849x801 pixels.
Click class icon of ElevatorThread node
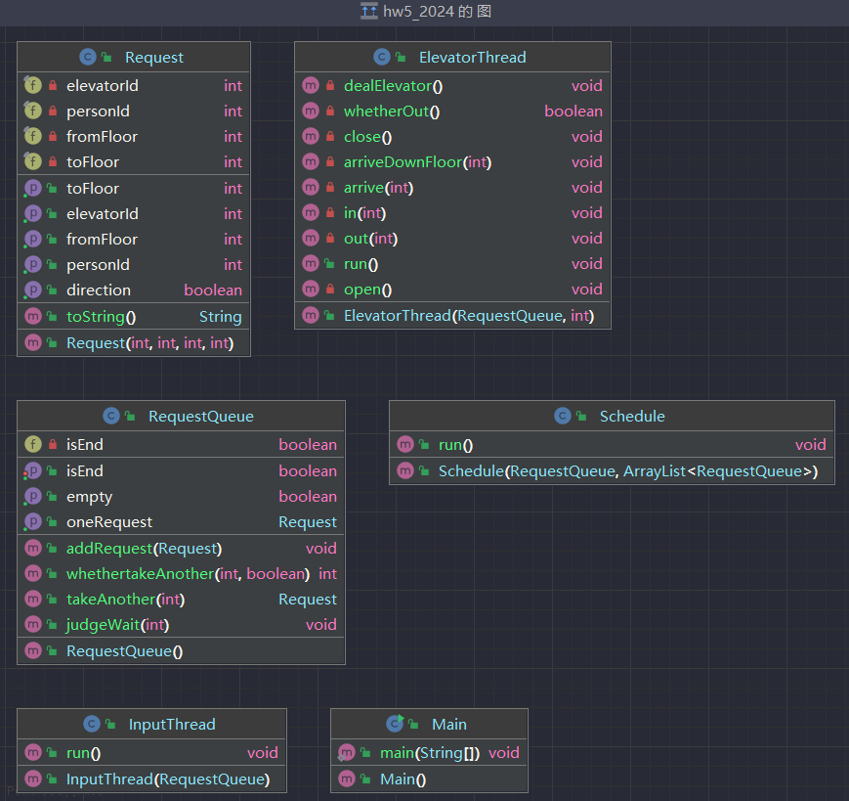click(382, 57)
